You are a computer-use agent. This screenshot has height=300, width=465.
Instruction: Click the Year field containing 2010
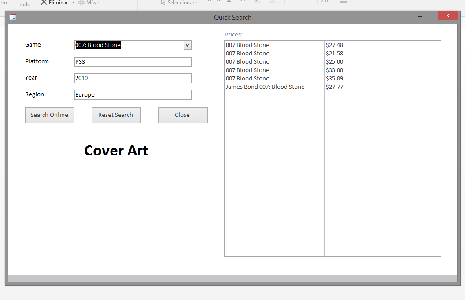[x=133, y=78]
